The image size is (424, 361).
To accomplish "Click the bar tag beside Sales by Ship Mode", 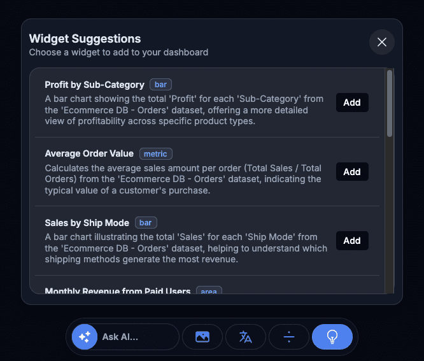I will coord(146,223).
